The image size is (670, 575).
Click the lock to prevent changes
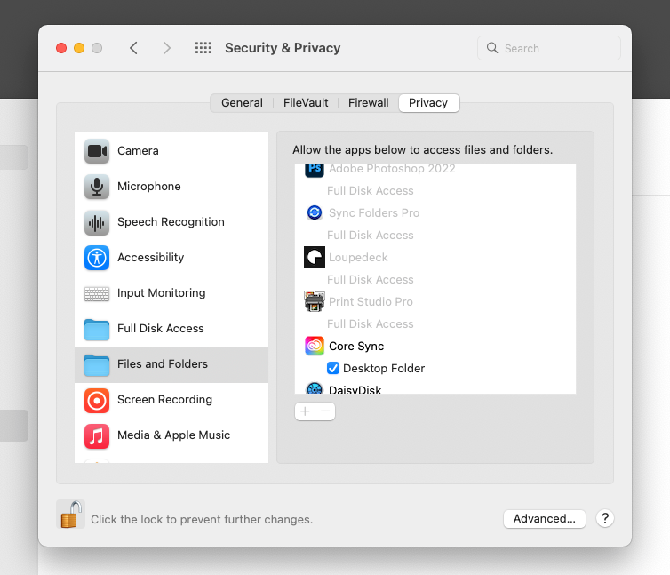(x=70, y=515)
